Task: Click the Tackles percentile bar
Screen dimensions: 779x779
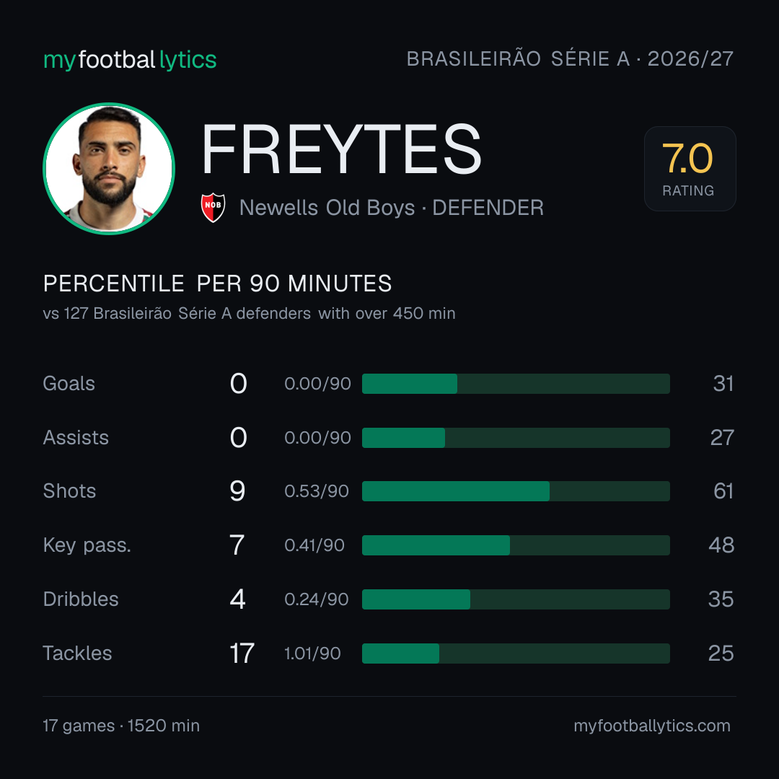Action: 516,653
